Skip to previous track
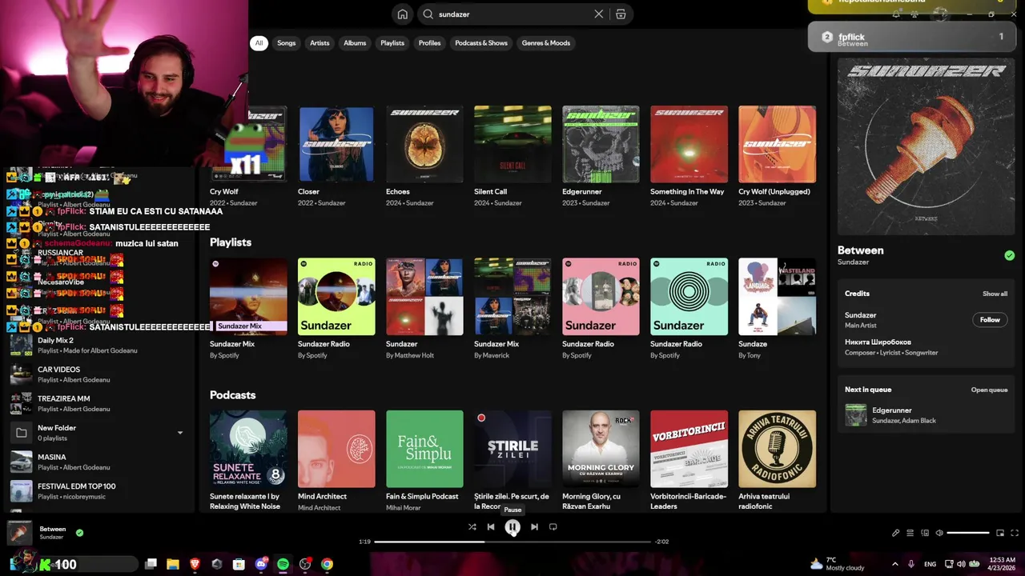 click(491, 526)
